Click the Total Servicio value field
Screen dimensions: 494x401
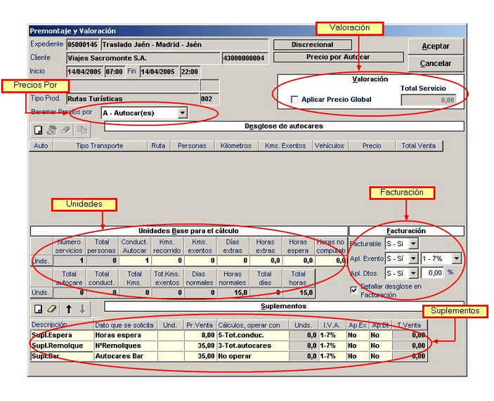click(x=429, y=100)
